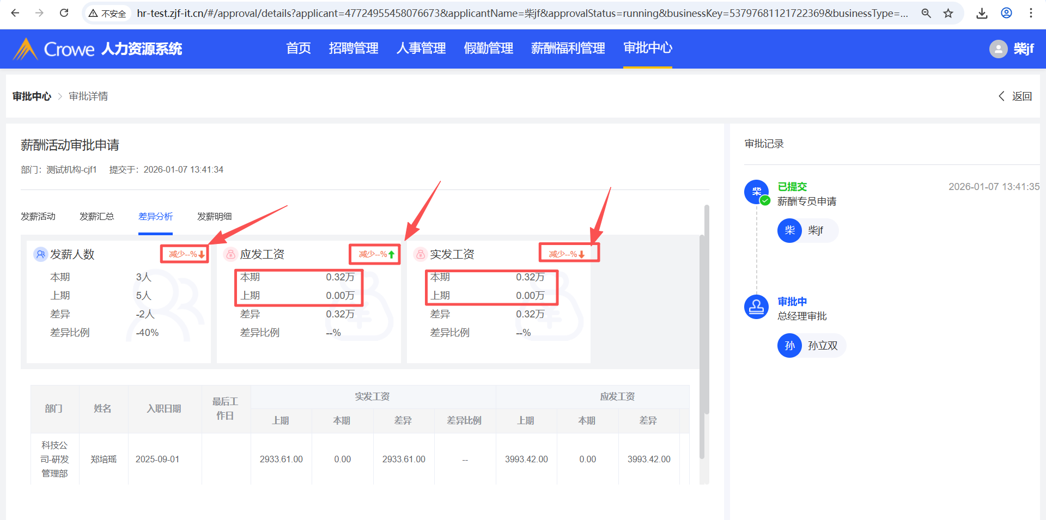
Task: Click the 3993.42.00 上期 cell
Action: coord(526,459)
